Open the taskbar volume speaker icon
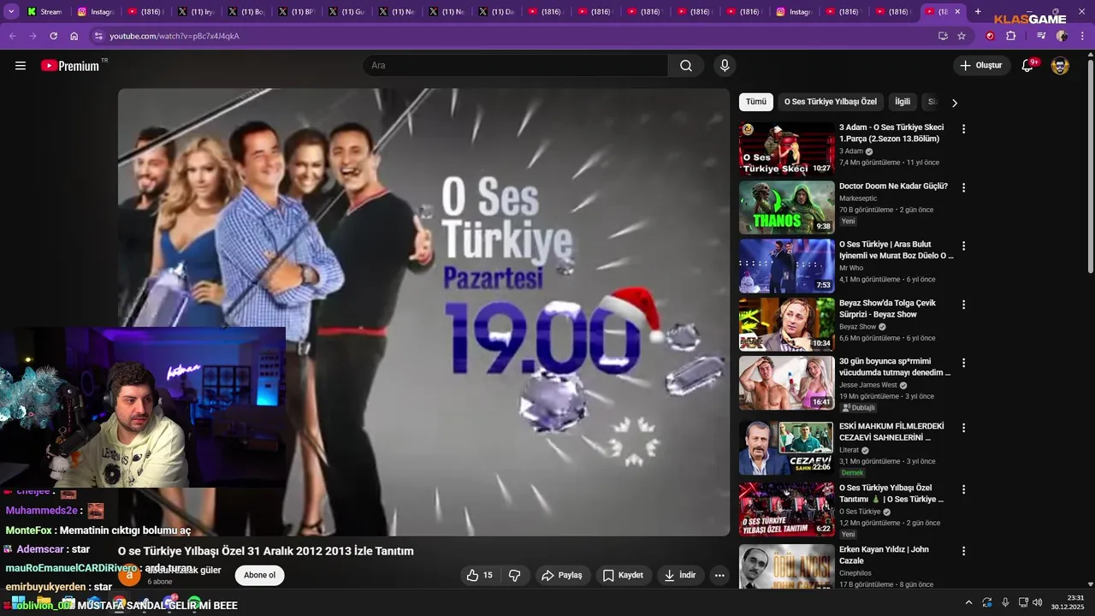 (x=1037, y=602)
